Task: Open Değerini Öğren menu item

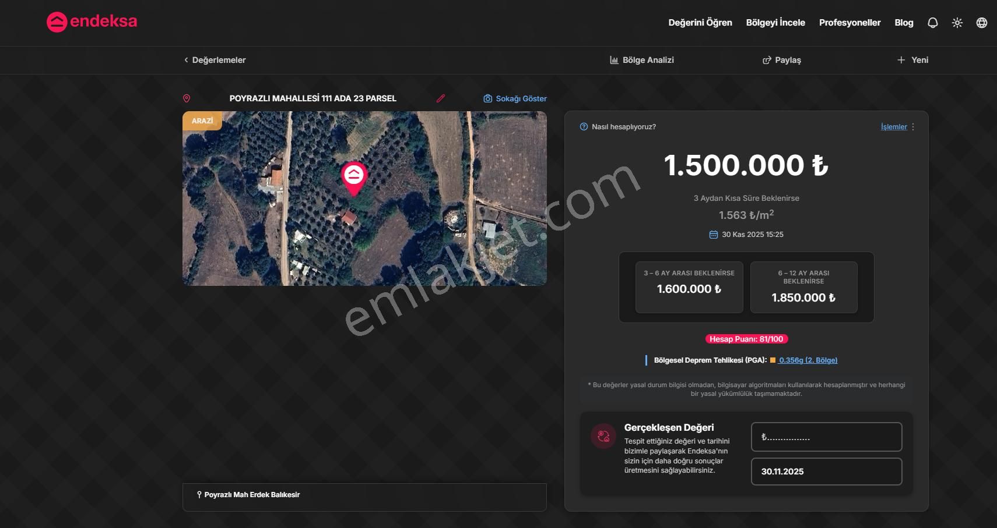Action: (700, 23)
